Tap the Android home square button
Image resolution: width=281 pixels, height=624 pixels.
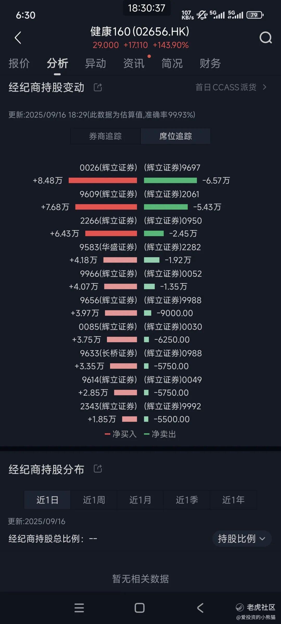[140, 608]
